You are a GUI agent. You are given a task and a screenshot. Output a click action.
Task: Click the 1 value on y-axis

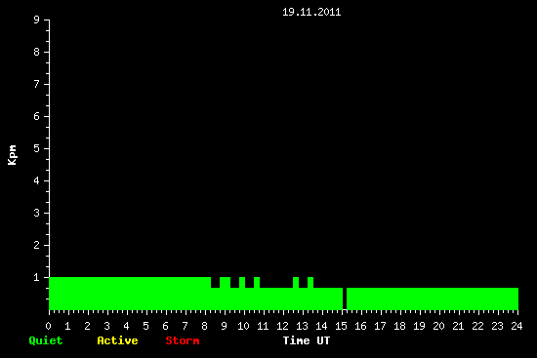[x=37, y=277]
